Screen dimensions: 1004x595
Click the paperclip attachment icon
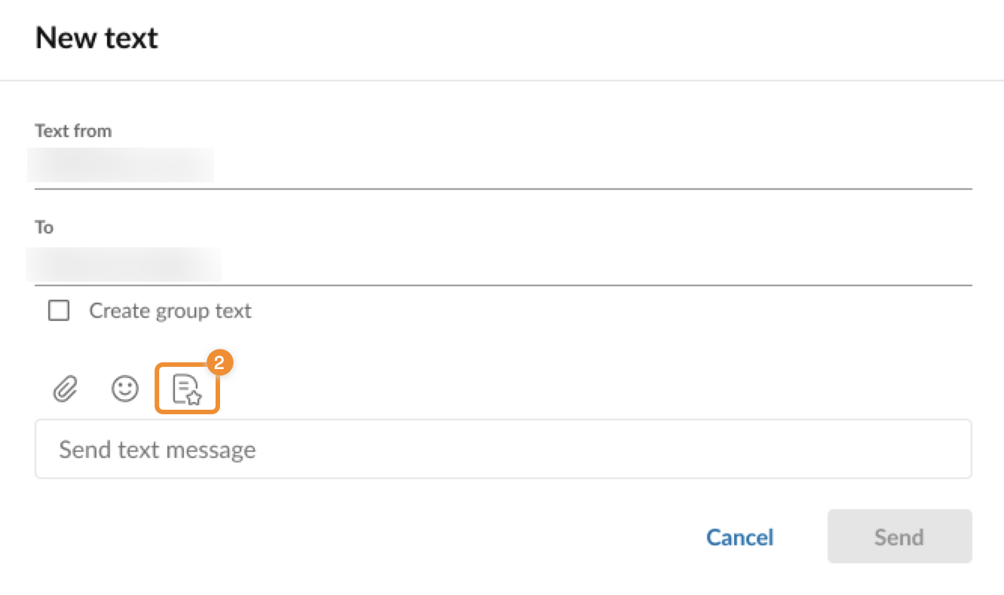66,389
